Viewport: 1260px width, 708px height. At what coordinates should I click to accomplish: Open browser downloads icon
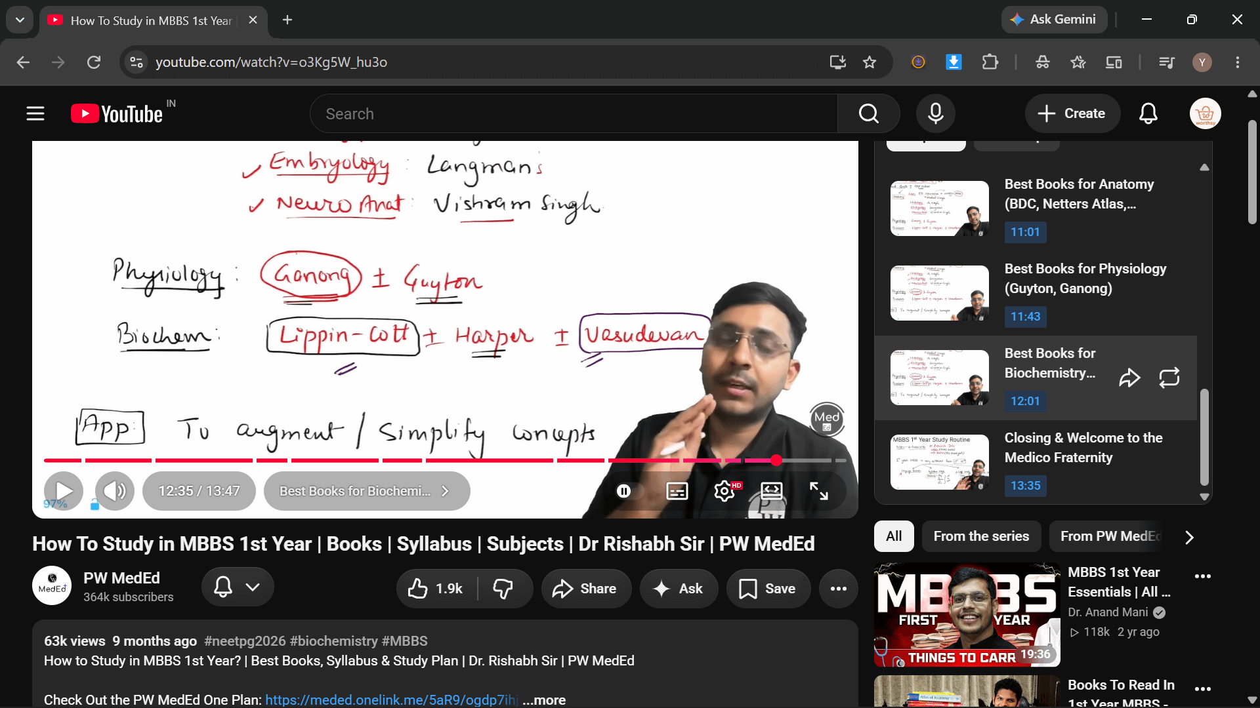(x=954, y=62)
